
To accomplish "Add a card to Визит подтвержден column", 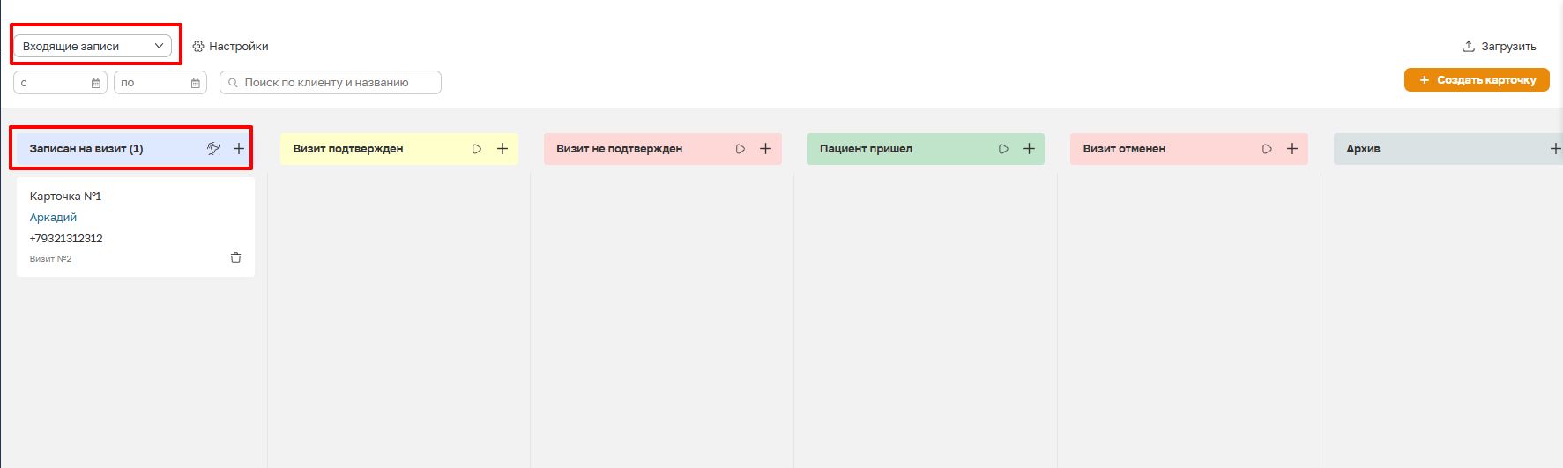I will 502,149.
